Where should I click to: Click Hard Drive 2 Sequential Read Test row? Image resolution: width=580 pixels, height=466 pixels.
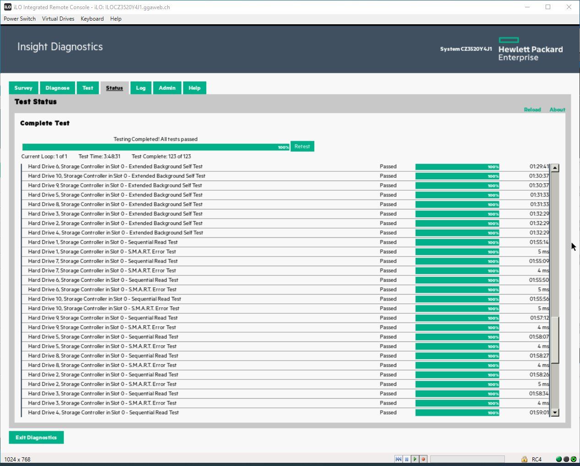click(286, 375)
